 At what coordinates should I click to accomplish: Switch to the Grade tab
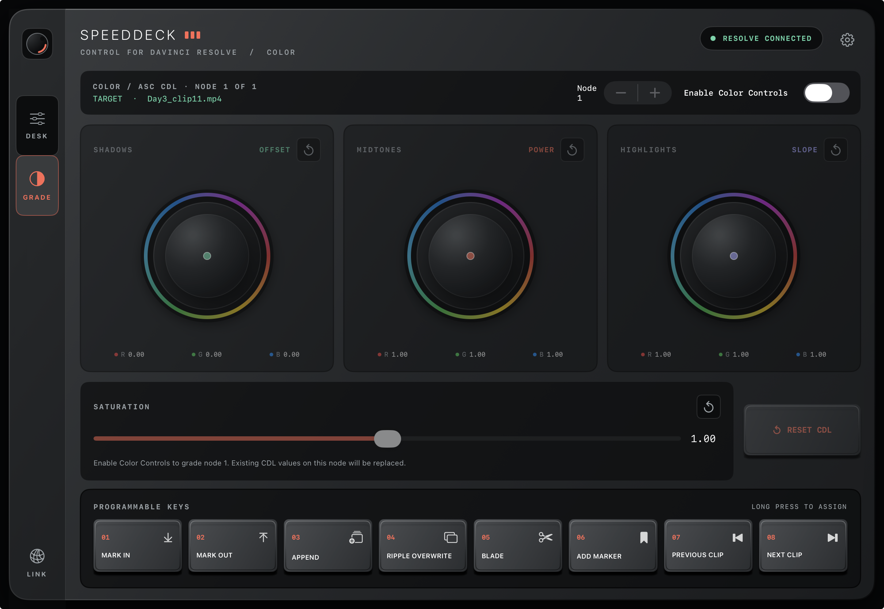coord(37,185)
